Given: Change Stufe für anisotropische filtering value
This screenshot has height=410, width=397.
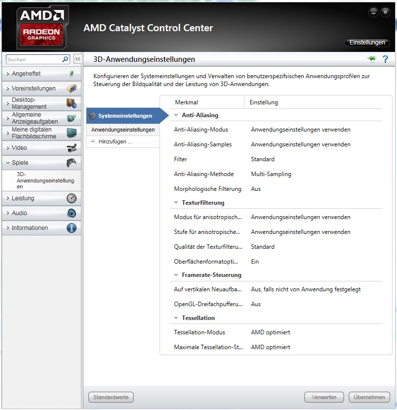Looking at the screenshot, I should 301,232.
